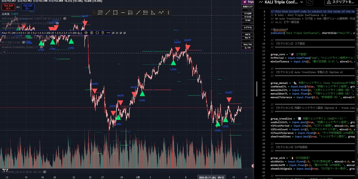Expand the KALI Triple Conf script dropdown chevron
Viewport: 358px width, 179px height.
[x=301, y=2]
